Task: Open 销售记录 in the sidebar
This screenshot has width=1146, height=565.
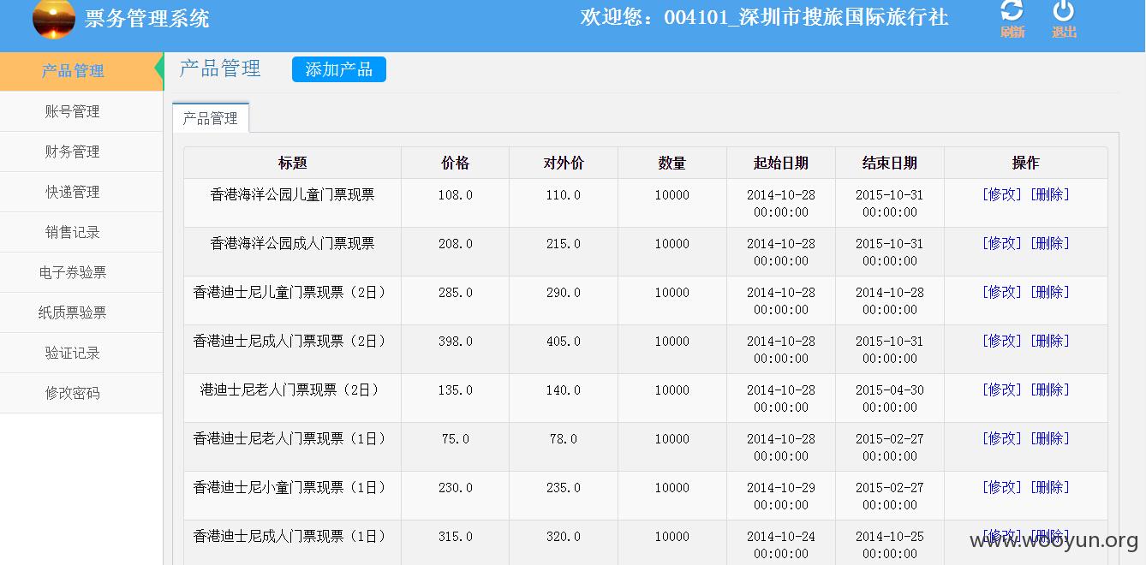Action: pyautogui.click(x=81, y=232)
